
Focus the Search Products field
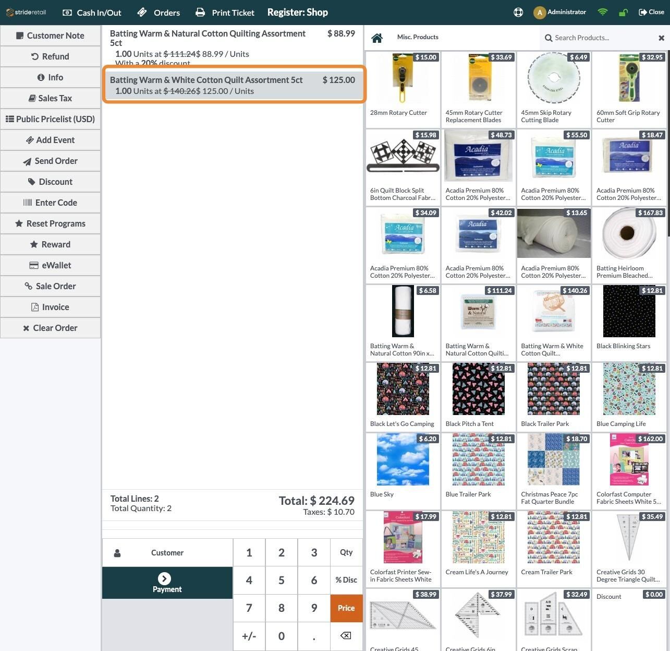click(600, 38)
